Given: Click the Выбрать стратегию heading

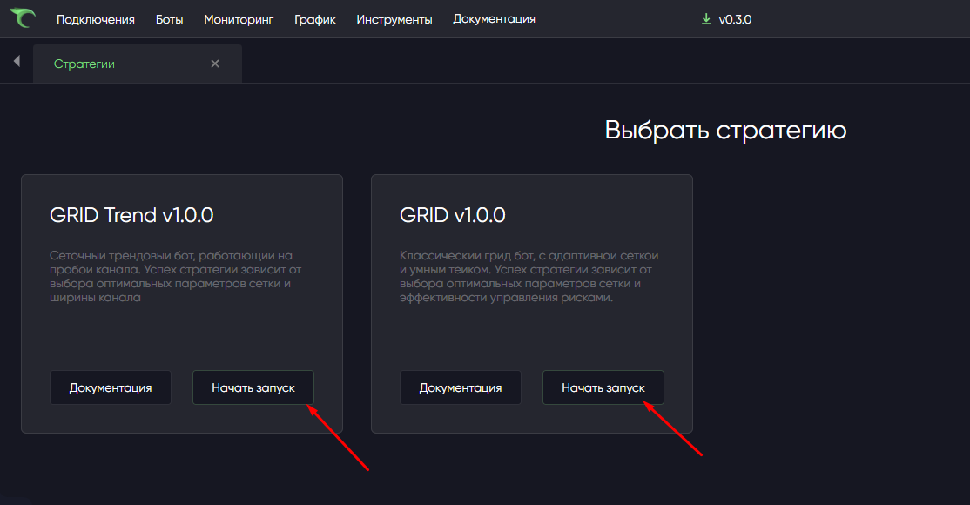Looking at the screenshot, I should (725, 131).
